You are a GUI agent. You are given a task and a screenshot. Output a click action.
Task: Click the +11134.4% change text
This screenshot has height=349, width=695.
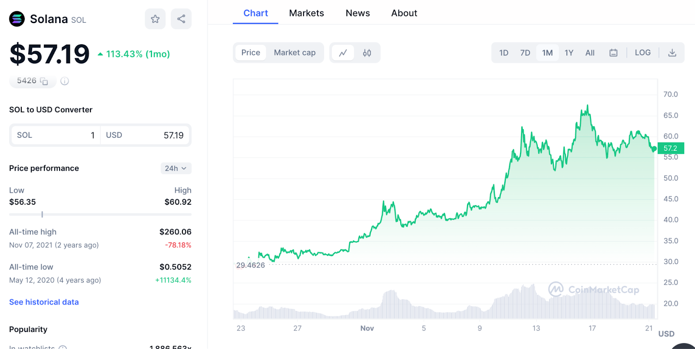coord(173,280)
